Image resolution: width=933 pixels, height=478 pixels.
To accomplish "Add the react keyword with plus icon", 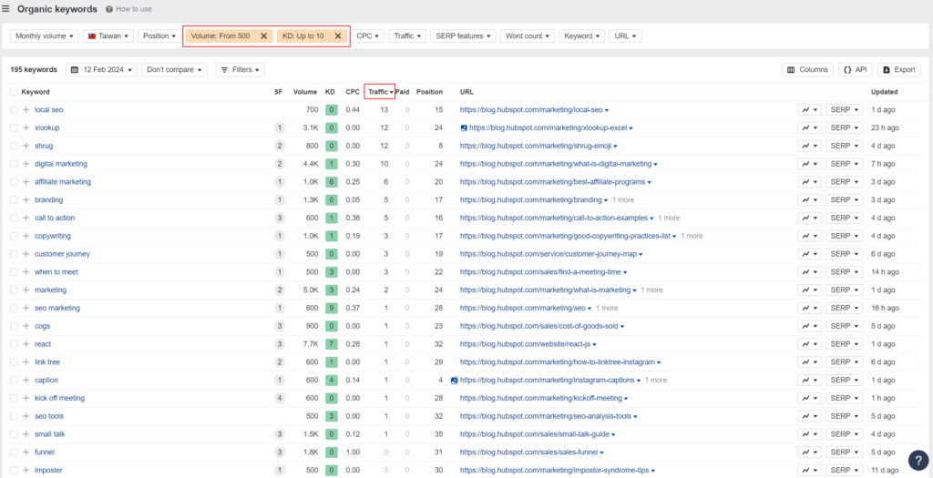I will (x=26, y=344).
